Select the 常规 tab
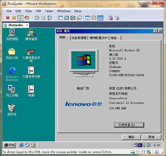The width and height of the screenshot is (166, 156). [x=64, y=38]
